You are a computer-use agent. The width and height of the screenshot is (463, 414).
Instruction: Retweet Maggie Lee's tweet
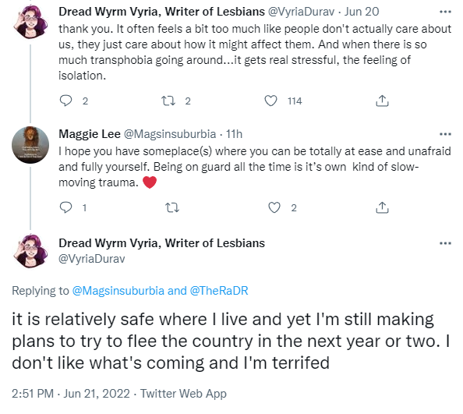(x=171, y=207)
